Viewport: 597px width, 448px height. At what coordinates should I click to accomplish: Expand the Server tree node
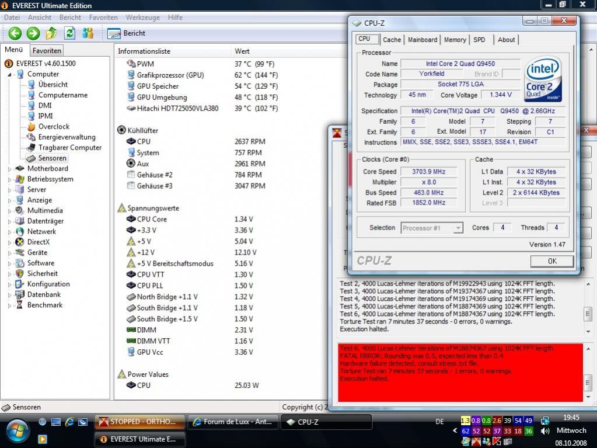click(x=9, y=190)
